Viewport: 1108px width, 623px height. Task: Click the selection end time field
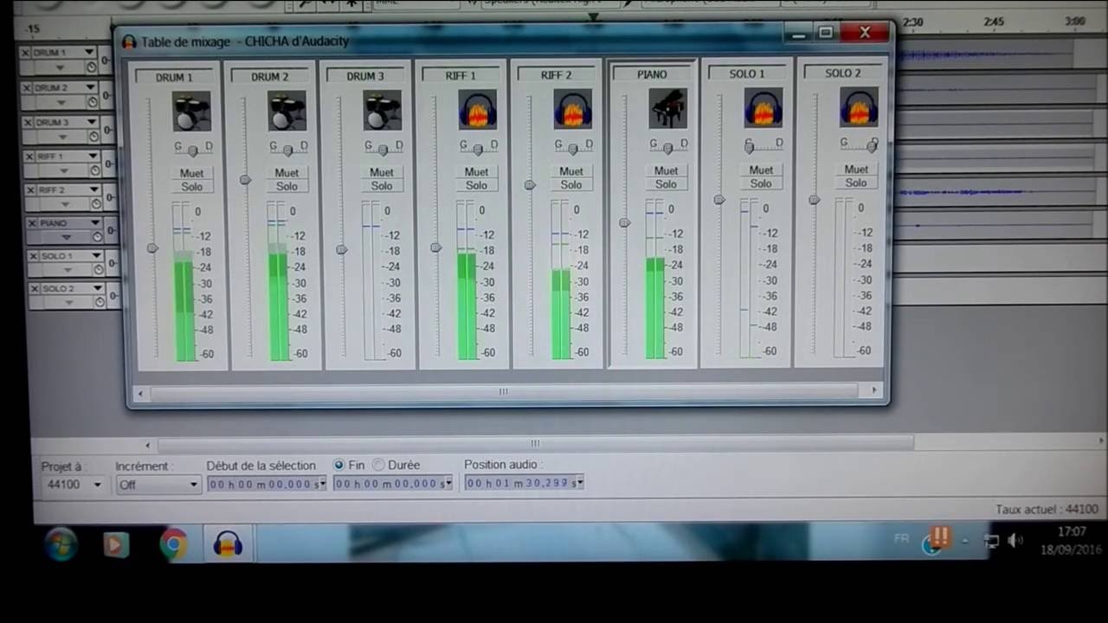[x=393, y=484]
